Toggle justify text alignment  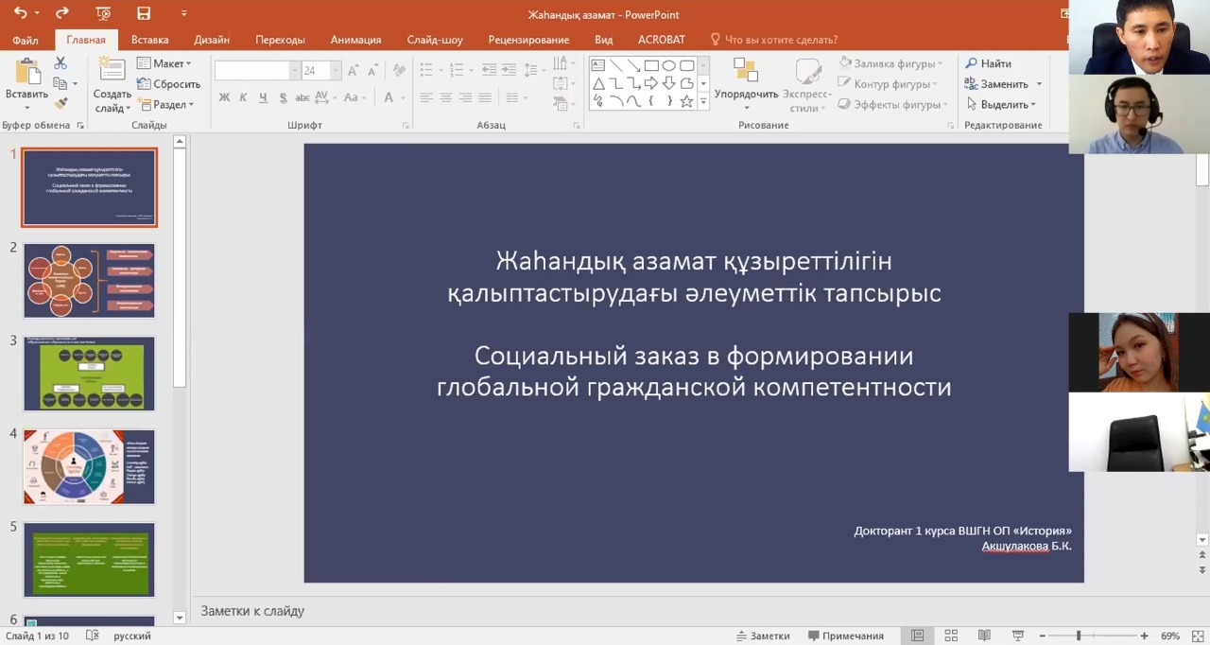(485, 97)
